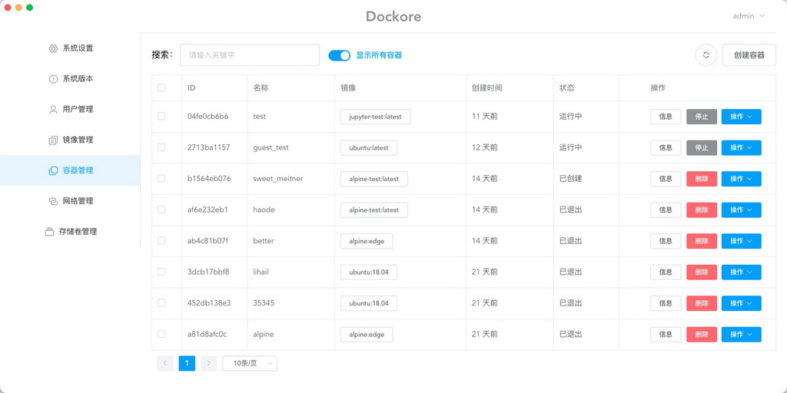Open 用户管理 user icon

click(53, 110)
